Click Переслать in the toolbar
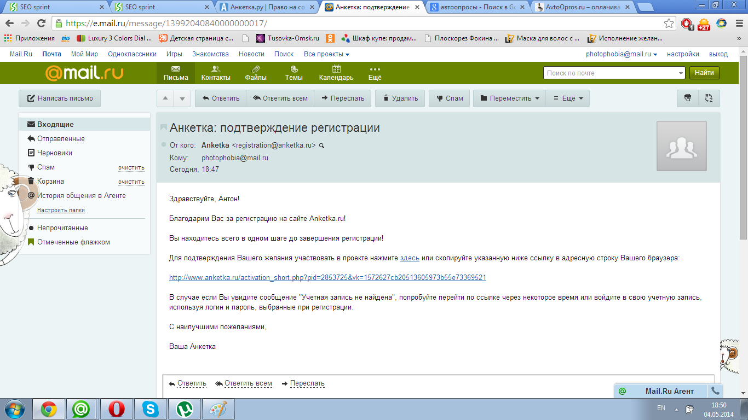748x420 pixels. pos(343,98)
